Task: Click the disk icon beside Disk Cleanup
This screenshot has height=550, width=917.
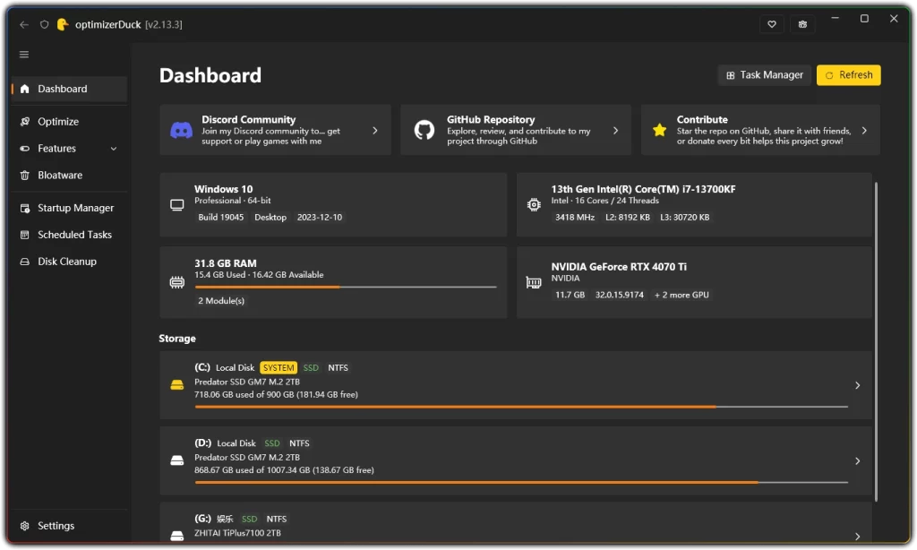Action: click(24, 262)
